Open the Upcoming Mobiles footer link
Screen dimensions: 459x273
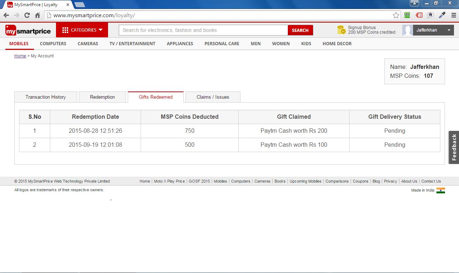[x=305, y=181]
